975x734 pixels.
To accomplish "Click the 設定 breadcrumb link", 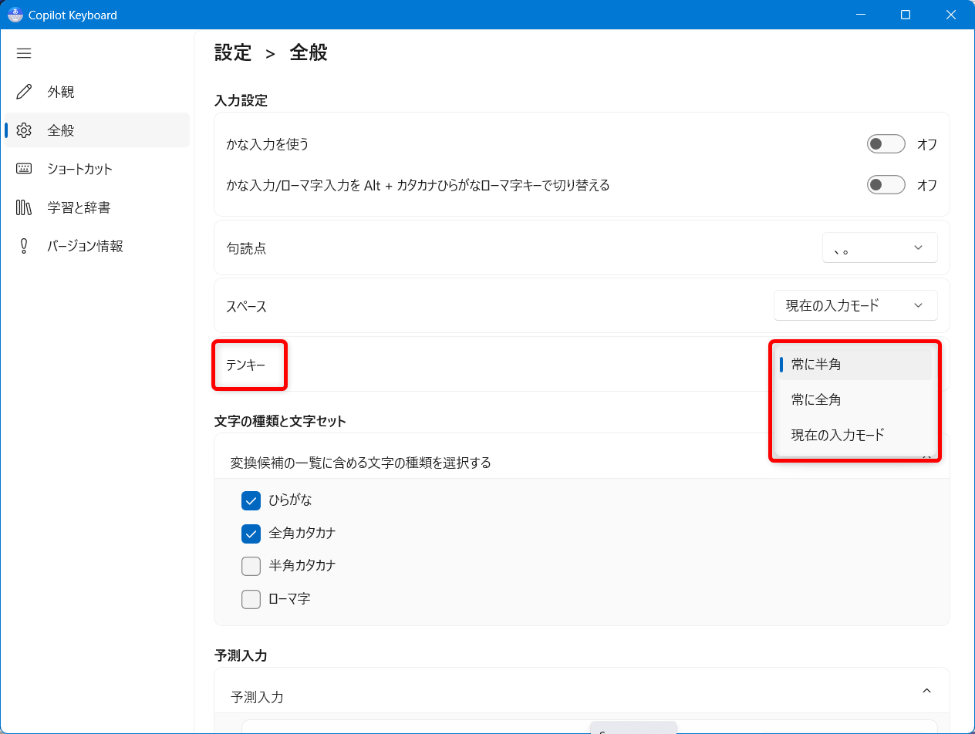I will pyautogui.click(x=233, y=52).
